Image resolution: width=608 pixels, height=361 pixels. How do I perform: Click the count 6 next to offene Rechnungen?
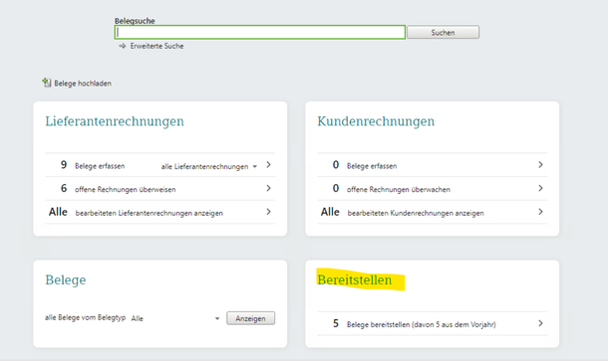[x=64, y=188]
